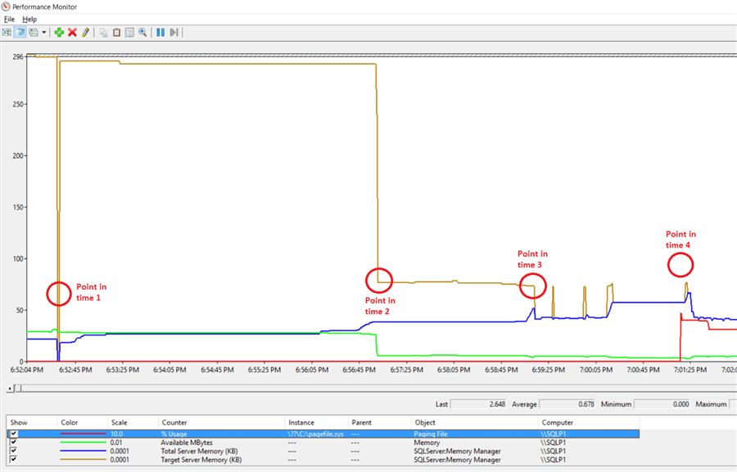Screen dimensions: 737x472
Task: Click the Counter column header
Action: point(174,423)
